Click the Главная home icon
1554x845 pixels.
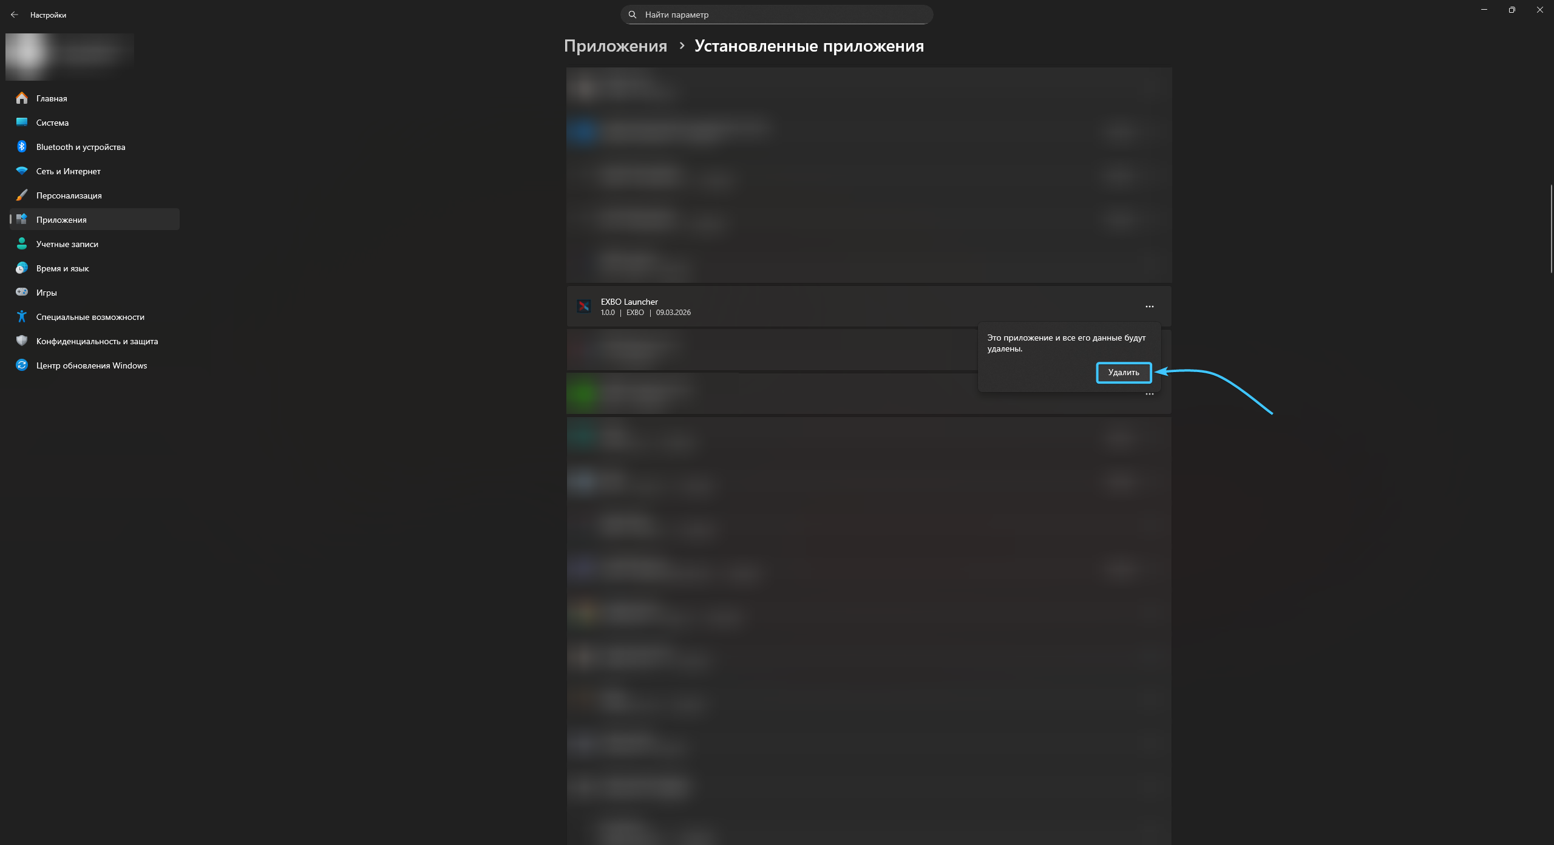pos(22,98)
